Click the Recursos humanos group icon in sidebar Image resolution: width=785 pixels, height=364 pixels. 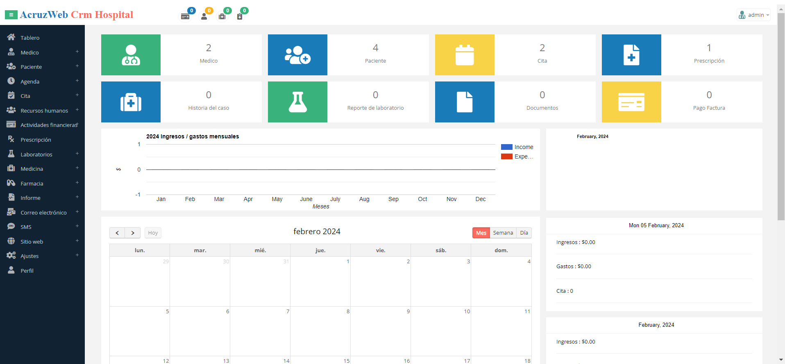[x=11, y=110]
